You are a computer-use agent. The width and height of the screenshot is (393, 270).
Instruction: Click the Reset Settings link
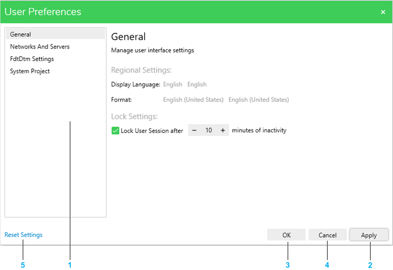(24, 235)
